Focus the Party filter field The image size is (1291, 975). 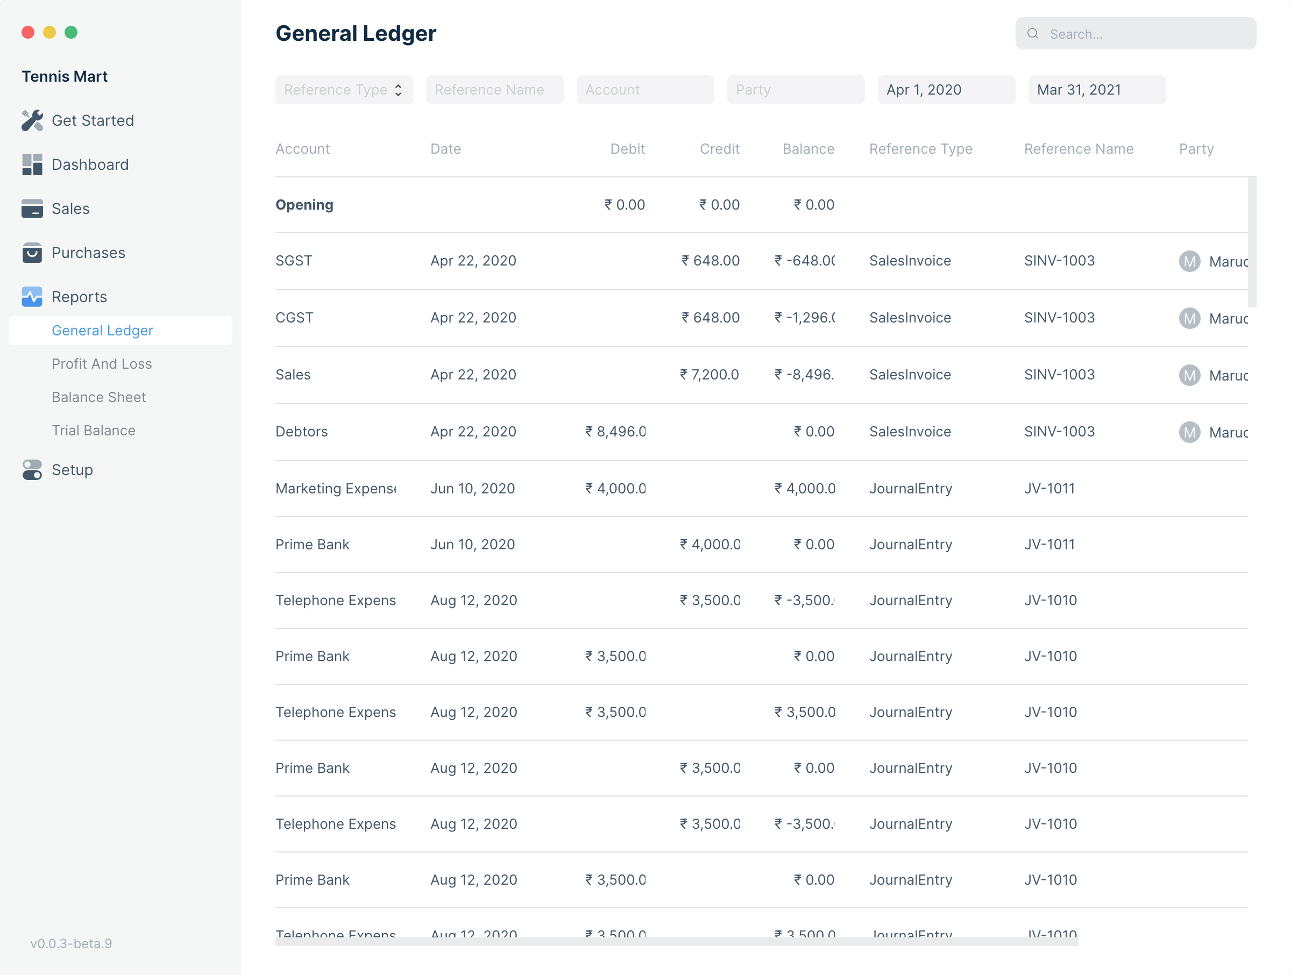click(x=796, y=90)
